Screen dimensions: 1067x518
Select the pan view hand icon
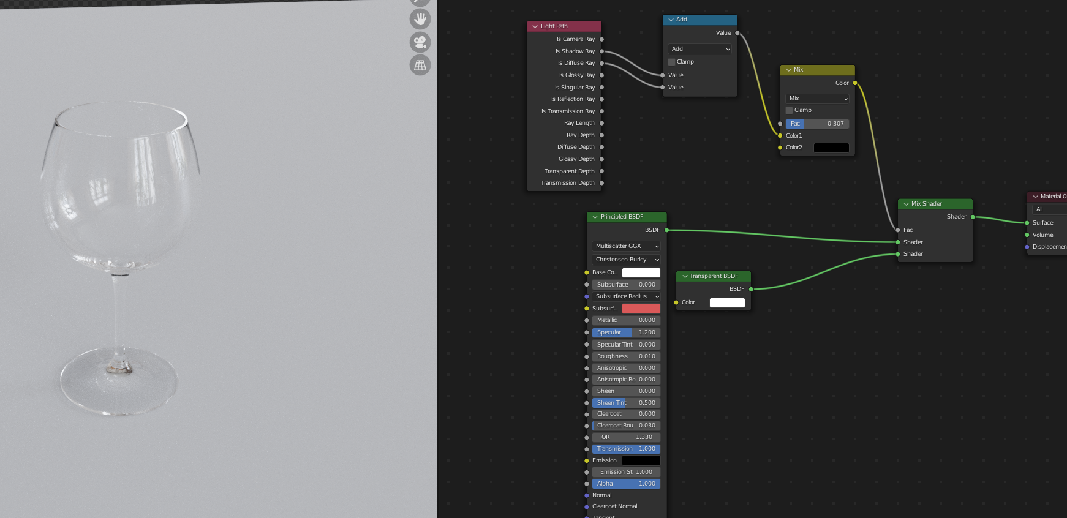click(420, 19)
